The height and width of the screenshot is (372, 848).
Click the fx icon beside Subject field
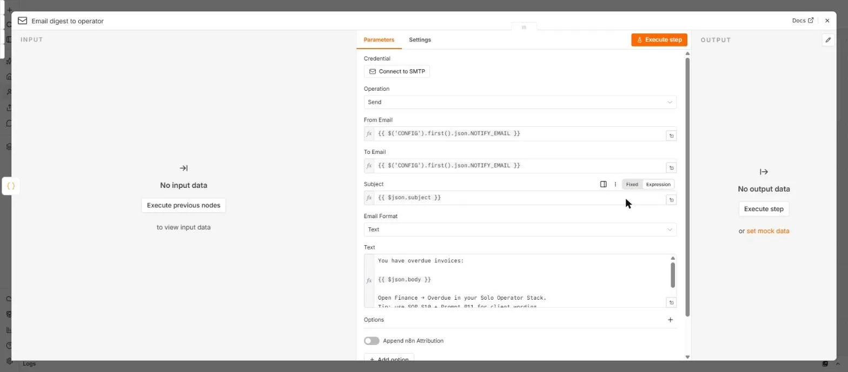(x=369, y=198)
